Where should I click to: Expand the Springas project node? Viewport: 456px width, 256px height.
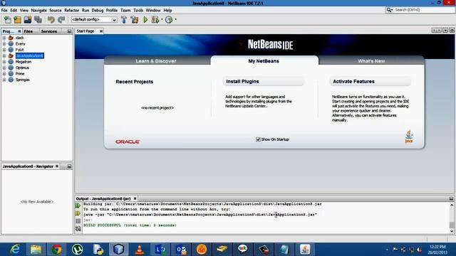click(x=4, y=80)
